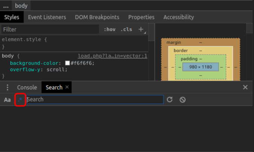The height and width of the screenshot is (152, 254).
Task: Toggle match case Aa option
Action: click(x=7, y=100)
